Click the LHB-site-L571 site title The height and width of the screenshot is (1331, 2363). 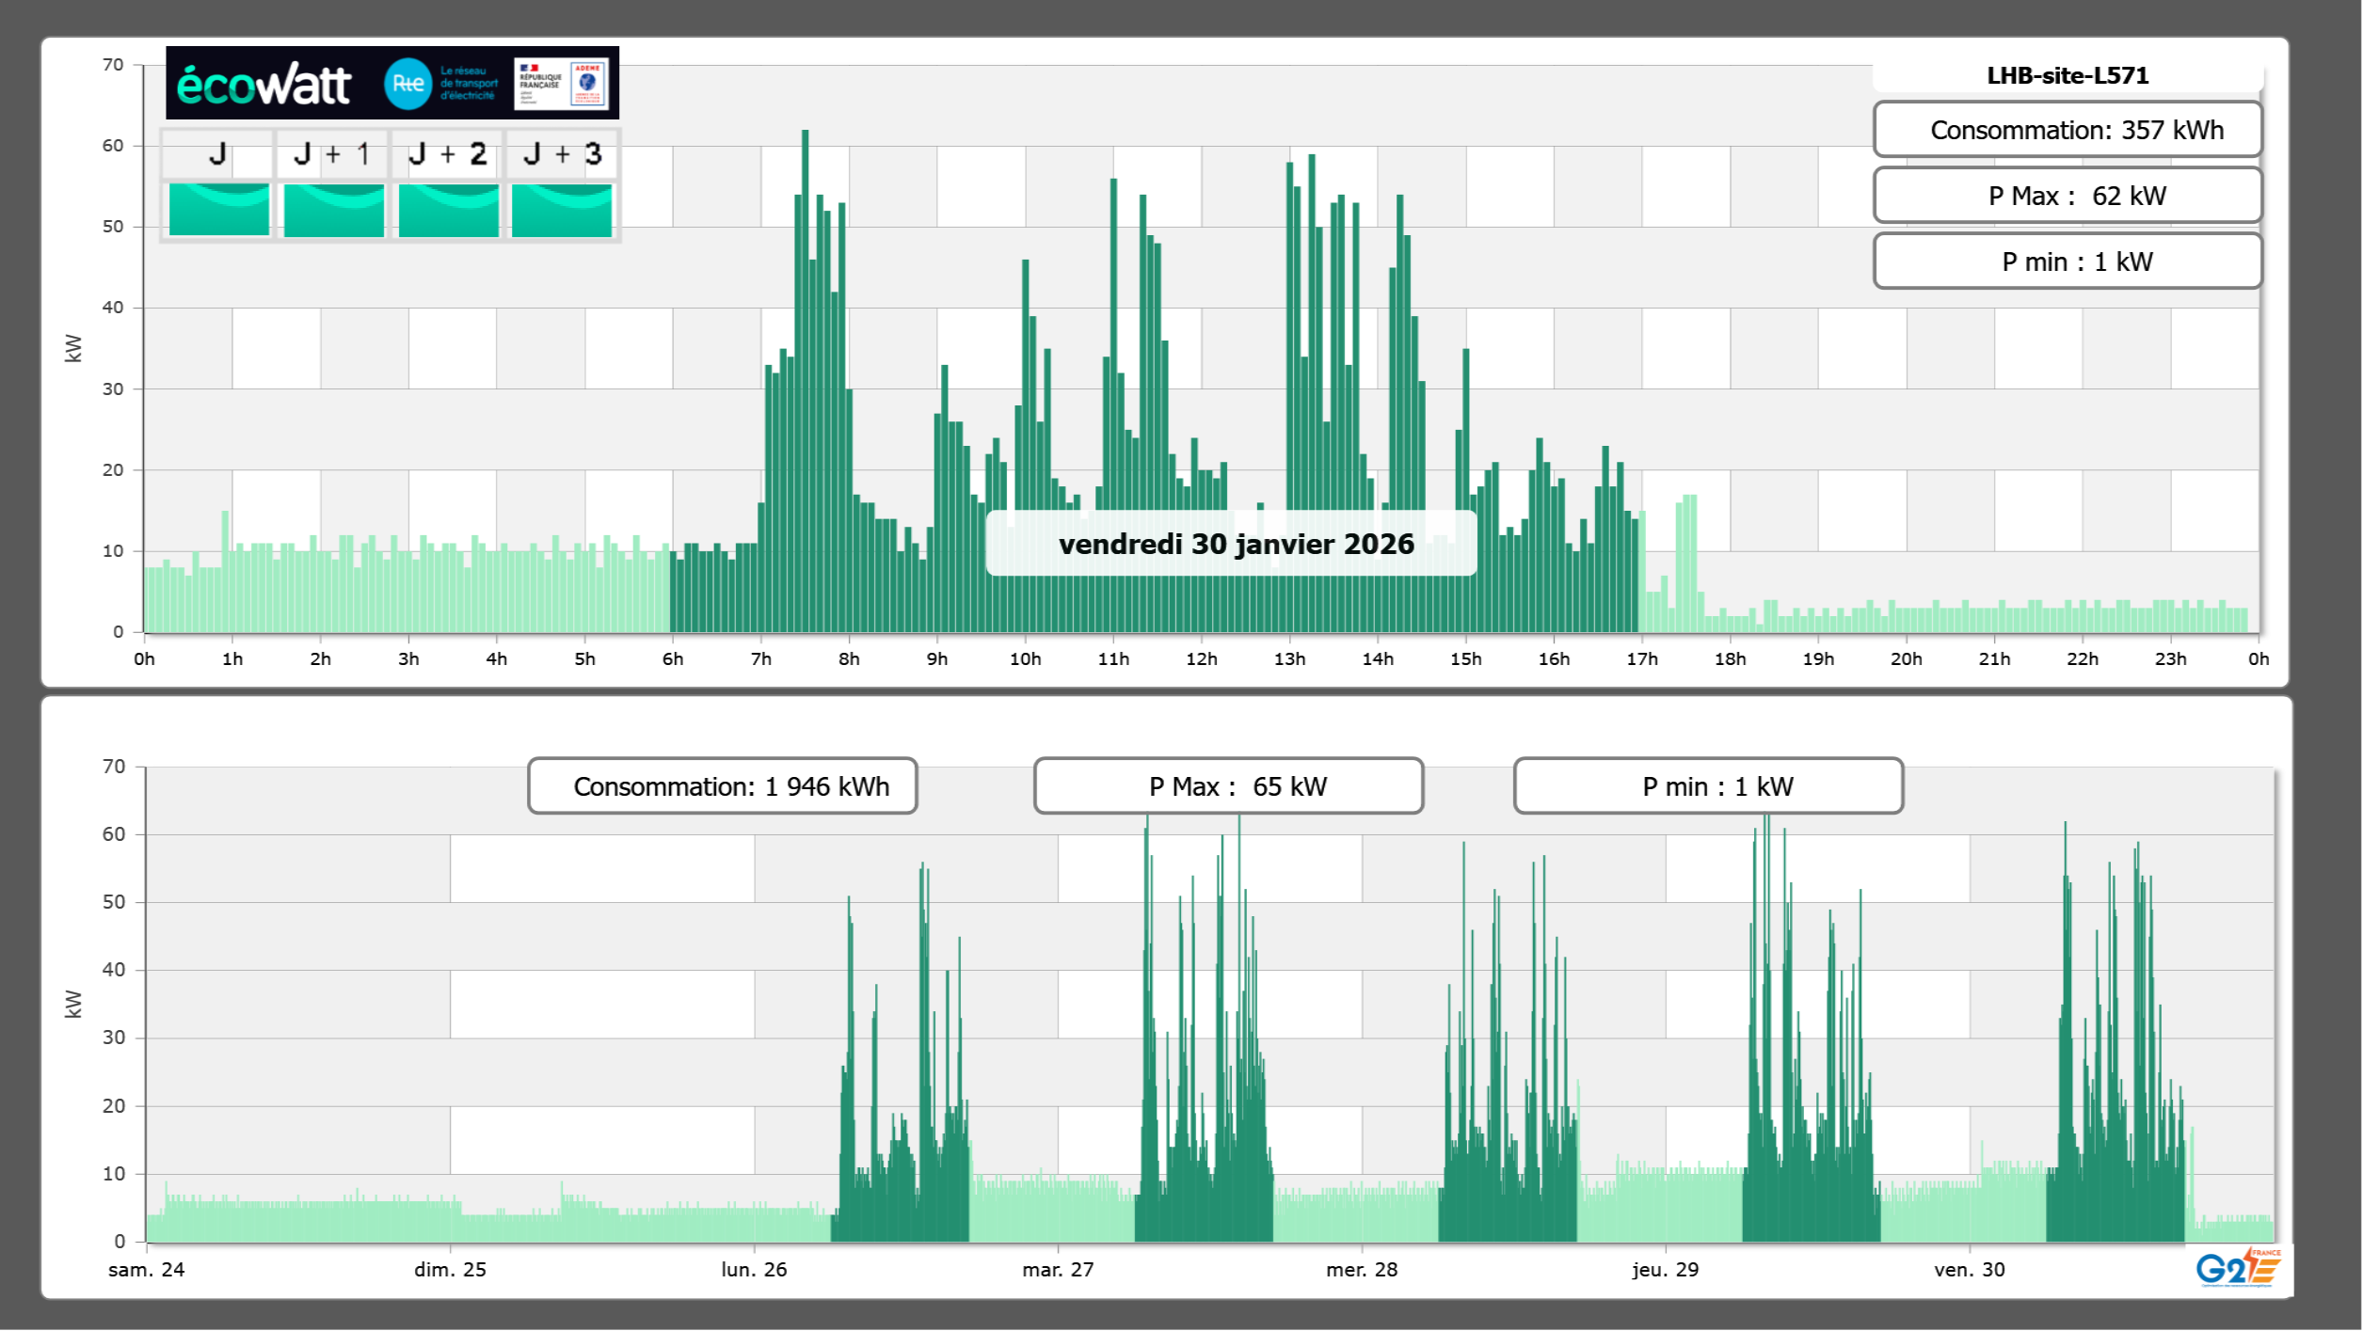(x=2068, y=75)
